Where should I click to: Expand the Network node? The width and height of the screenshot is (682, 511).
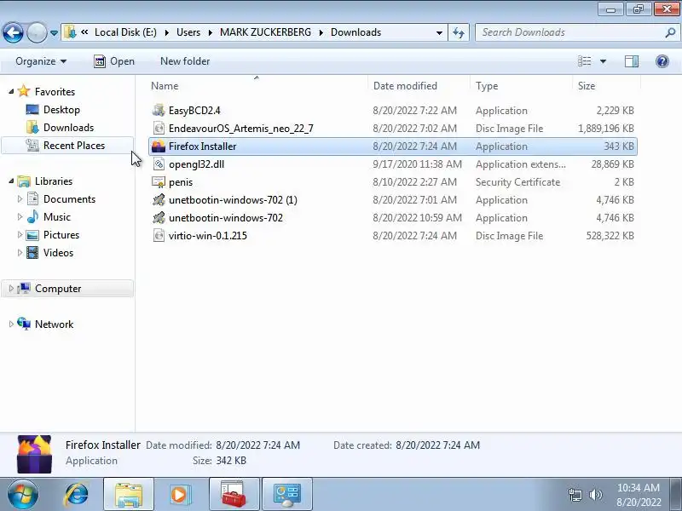(11, 324)
